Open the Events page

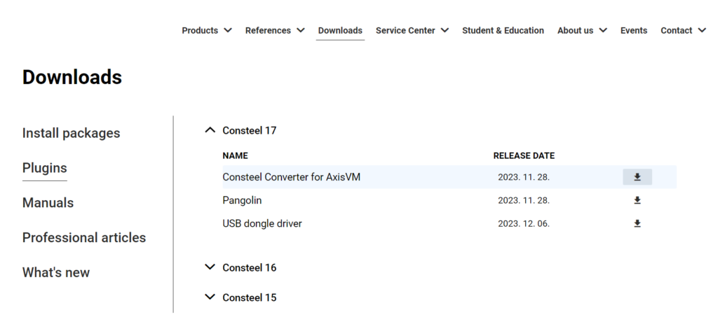(634, 31)
